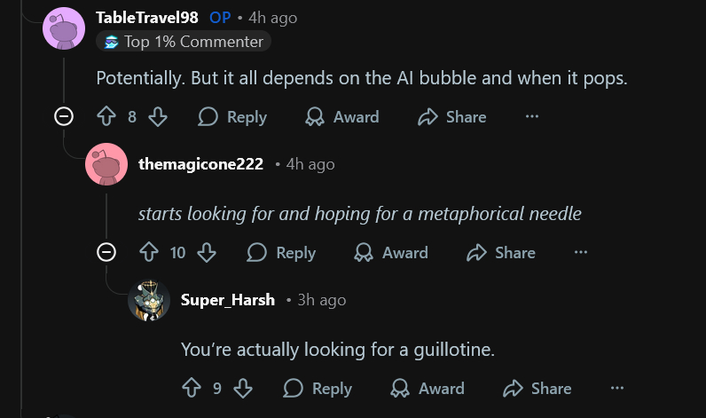Open more options on TableTravel98's comment
This screenshot has width=706, height=418.
click(532, 117)
